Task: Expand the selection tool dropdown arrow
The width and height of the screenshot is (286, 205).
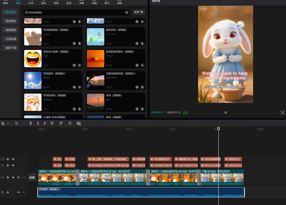Action: point(8,123)
